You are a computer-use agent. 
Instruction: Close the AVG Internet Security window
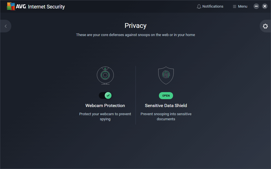pos(265,6)
